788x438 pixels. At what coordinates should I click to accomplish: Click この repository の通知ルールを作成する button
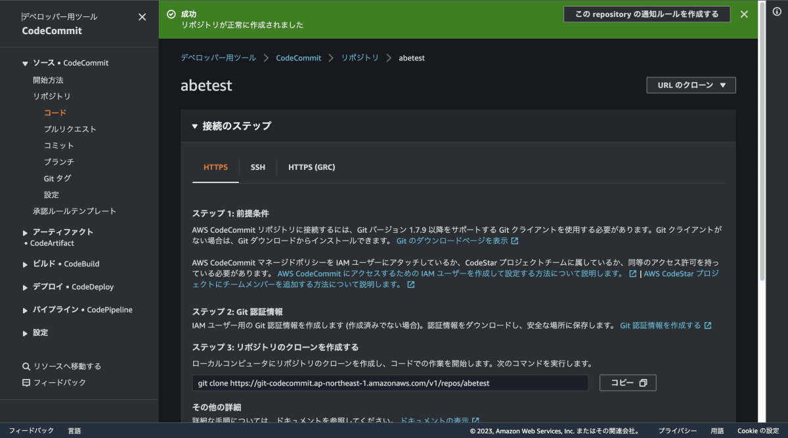[x=647, y=14]
